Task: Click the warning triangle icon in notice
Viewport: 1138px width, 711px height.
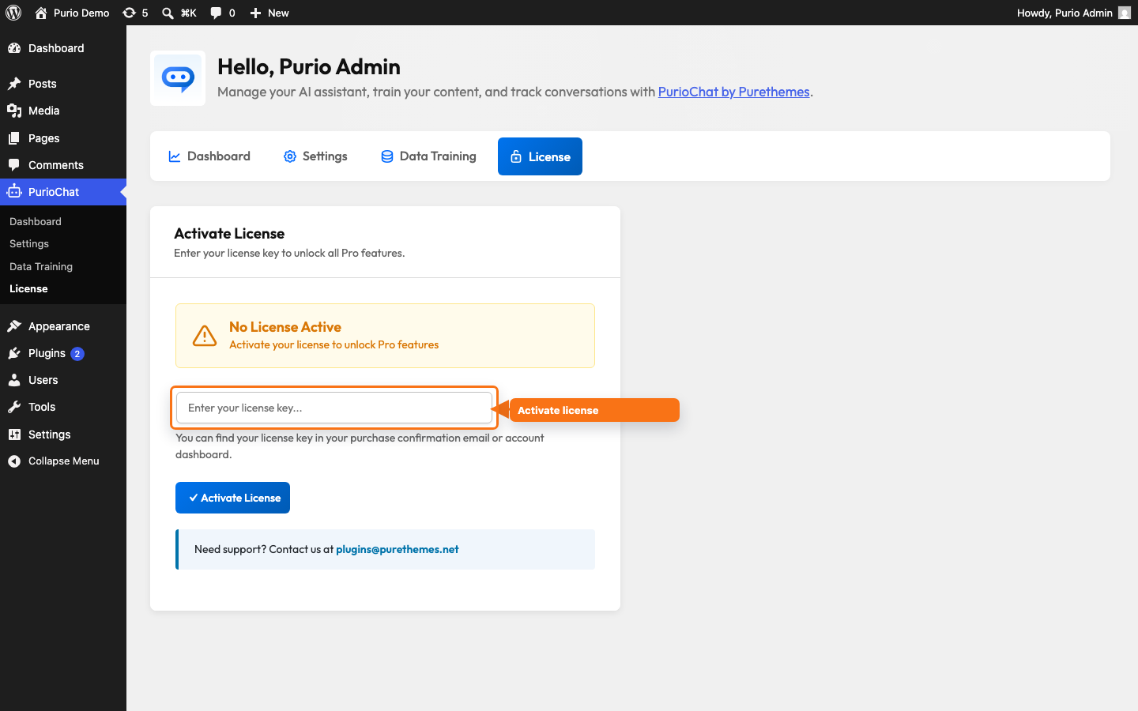Action: tap(205, 336)
